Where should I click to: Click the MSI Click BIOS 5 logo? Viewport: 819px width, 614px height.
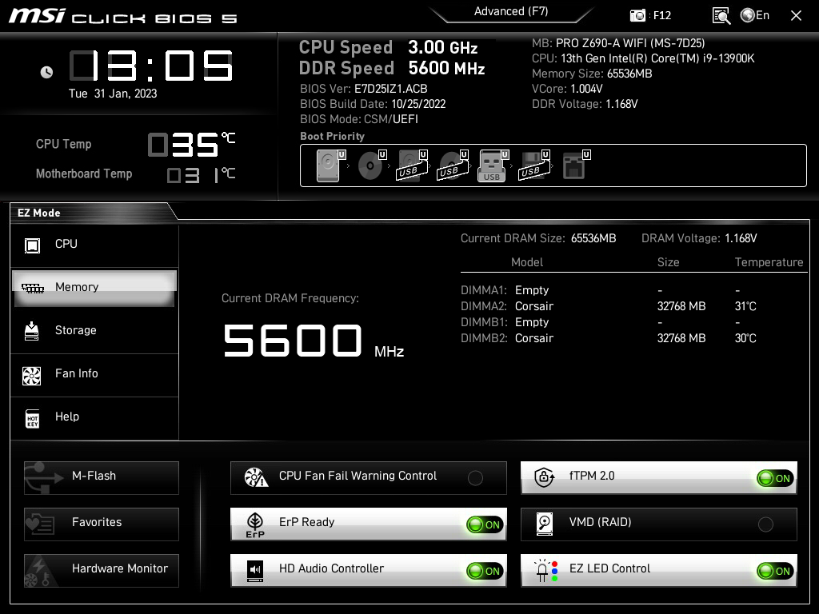coord(123,17)
